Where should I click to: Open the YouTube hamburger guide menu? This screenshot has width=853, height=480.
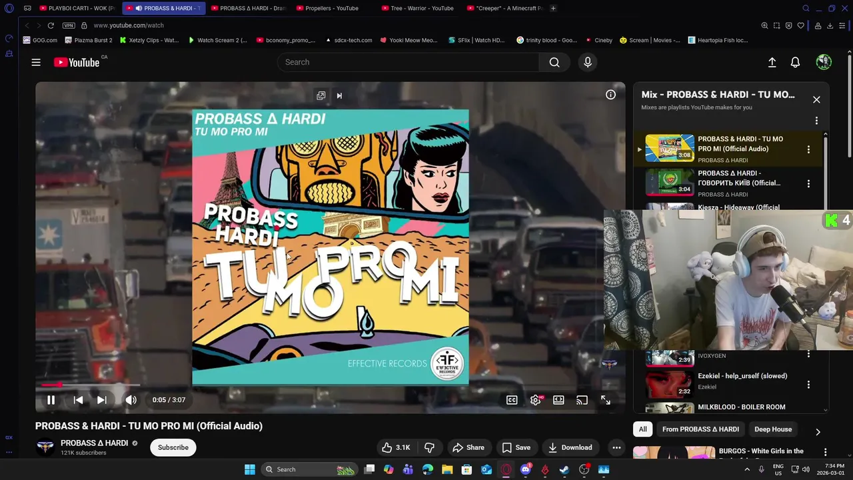(36, 62)
